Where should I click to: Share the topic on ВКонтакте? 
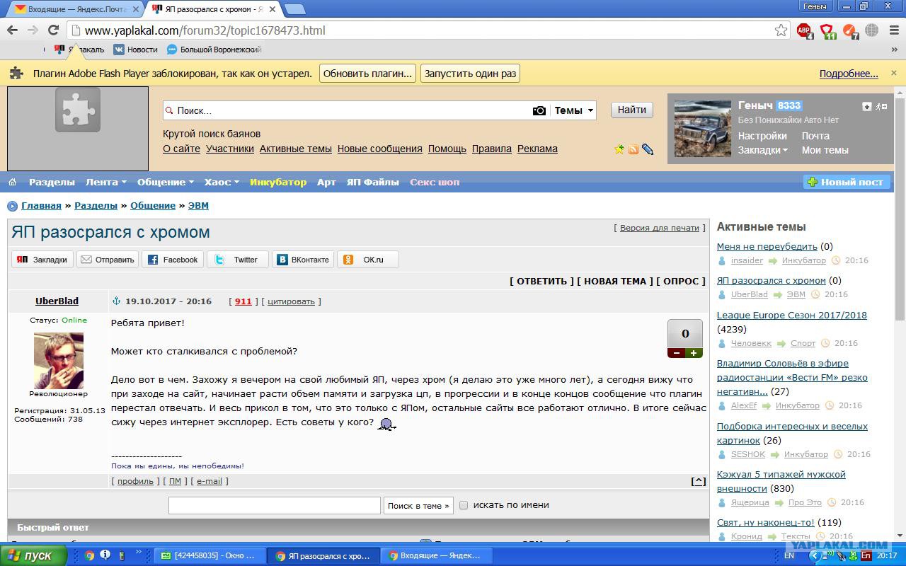point(303,260)
